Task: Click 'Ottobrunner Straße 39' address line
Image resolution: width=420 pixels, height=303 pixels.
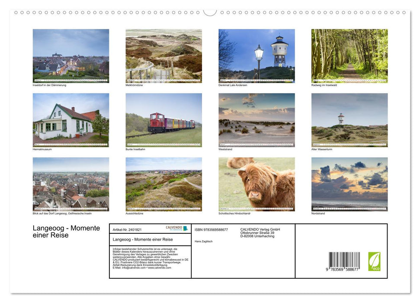Action: click(x=257, y=233)
